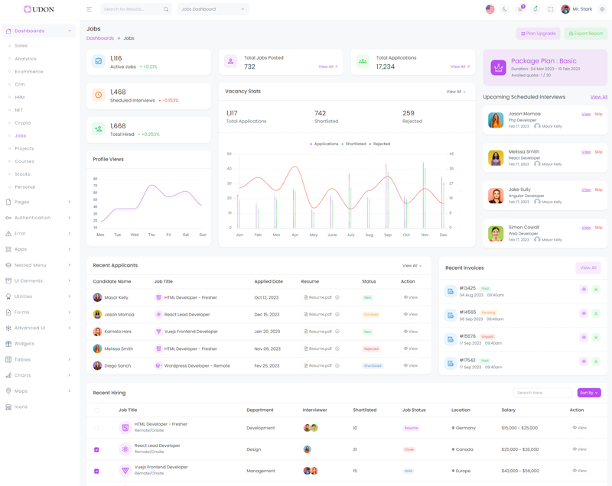
Task: Open the settings gear at top right
Action: tap(602, 9)
